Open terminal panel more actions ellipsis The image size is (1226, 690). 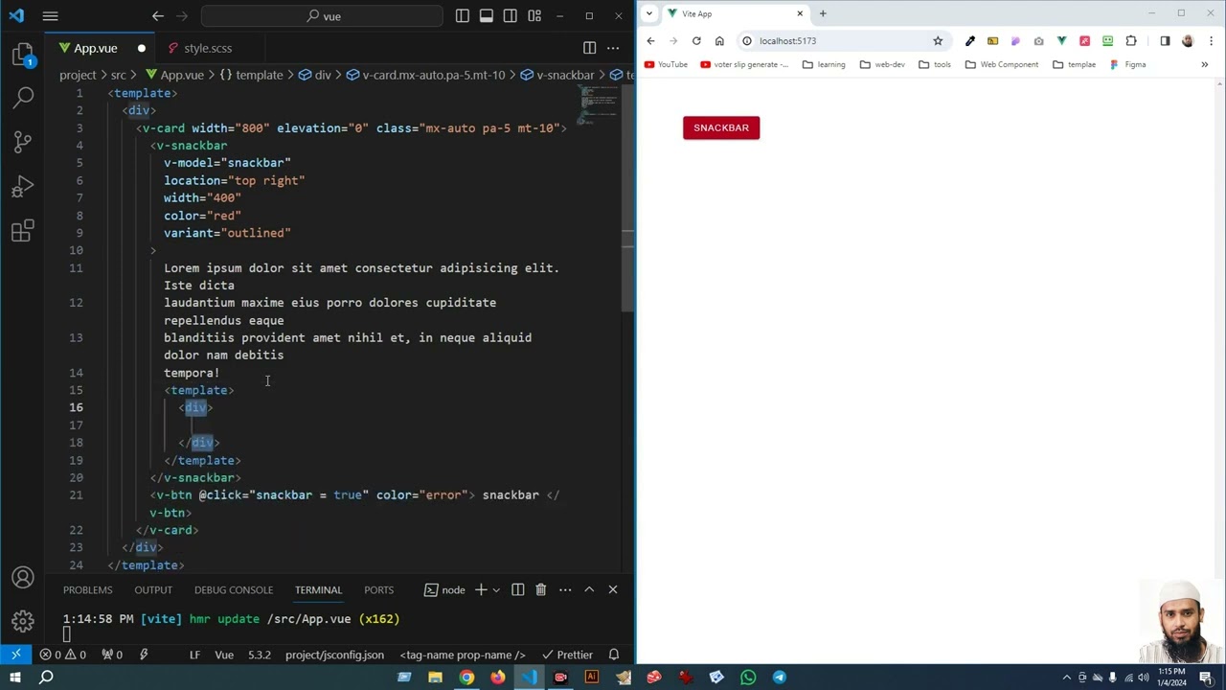click(565, 590)
